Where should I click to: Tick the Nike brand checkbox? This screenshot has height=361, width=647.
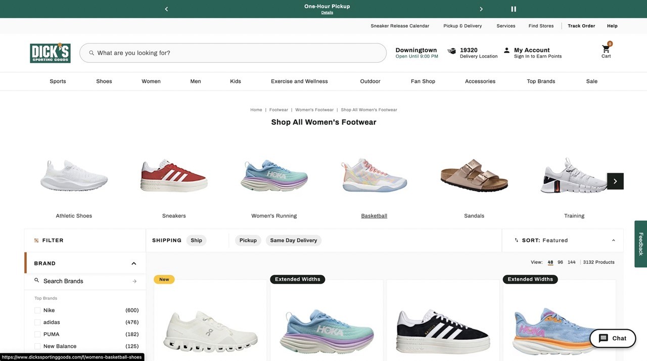[x=37, y=310]
